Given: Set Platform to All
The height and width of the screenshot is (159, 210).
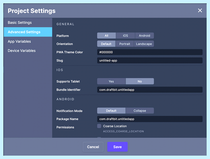Looking at the screenshot, I should 106,36.
